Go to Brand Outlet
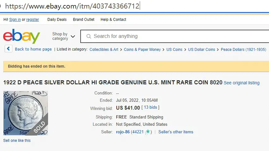269x151 pixels. point(83,20)
